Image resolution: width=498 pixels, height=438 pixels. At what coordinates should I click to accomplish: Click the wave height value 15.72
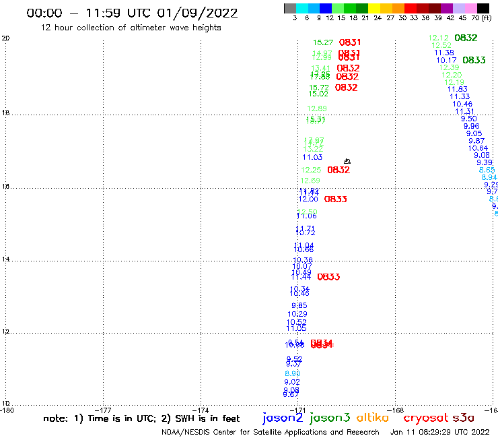pos(319,88)
